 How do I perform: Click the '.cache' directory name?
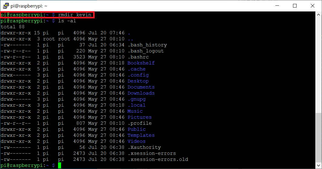[x=137, y=69]
